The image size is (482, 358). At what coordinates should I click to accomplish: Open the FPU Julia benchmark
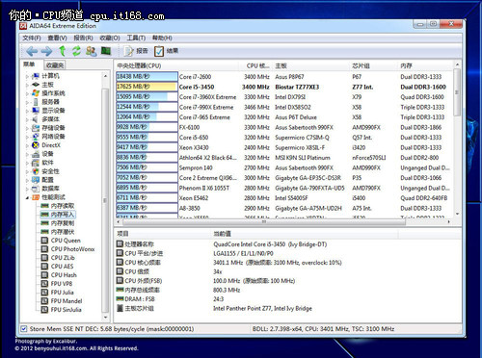point(58,293)
